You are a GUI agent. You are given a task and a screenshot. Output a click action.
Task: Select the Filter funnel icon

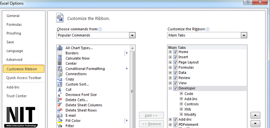point(60,126)
